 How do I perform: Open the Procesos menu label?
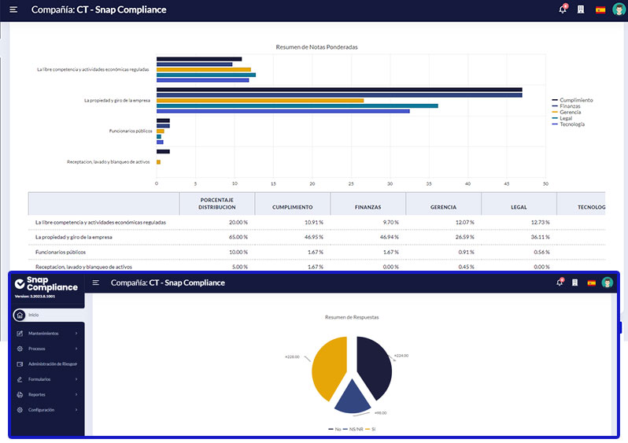click(37, 349)
